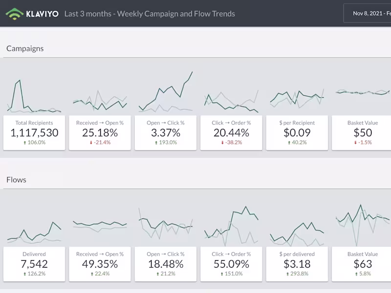
Task: Click the Total Recipients metric card
Action: pyautogui.click(x=34, y=133)
